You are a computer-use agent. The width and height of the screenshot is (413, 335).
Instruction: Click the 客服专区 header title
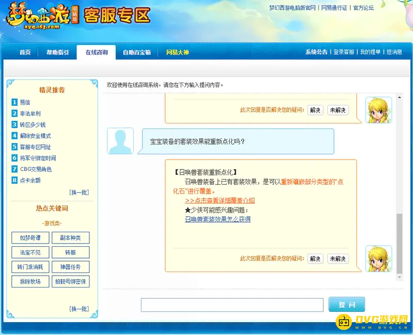click(x=117, y=15)
